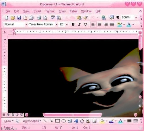Apply Line Color with the pen icon
The image size is (144, 131).
pos(111,121)
